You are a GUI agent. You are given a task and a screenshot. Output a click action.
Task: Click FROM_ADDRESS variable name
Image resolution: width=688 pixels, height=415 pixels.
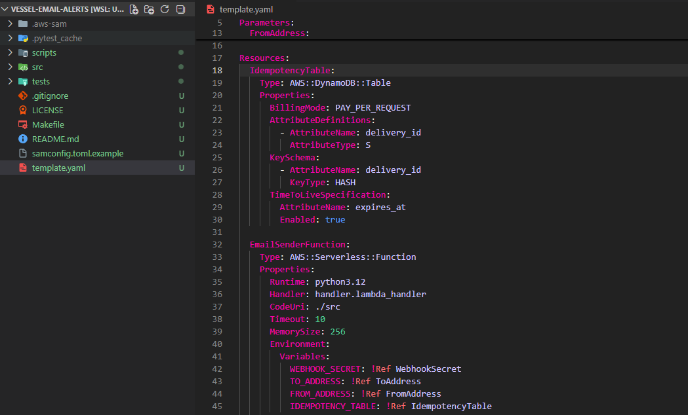click(320, 394)
